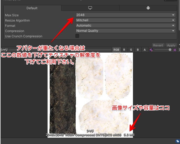Viewport: 180px width, 144px height.
Task: Click the Max Size label
Action: coord(12,15)
